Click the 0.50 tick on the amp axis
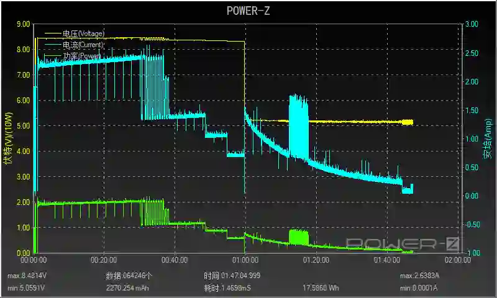 472,167
